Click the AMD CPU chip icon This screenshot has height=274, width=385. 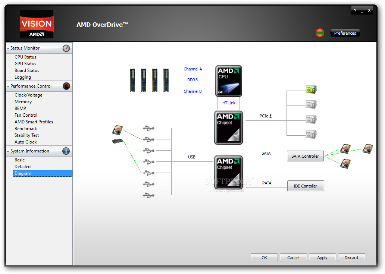[x=229, y=81]
